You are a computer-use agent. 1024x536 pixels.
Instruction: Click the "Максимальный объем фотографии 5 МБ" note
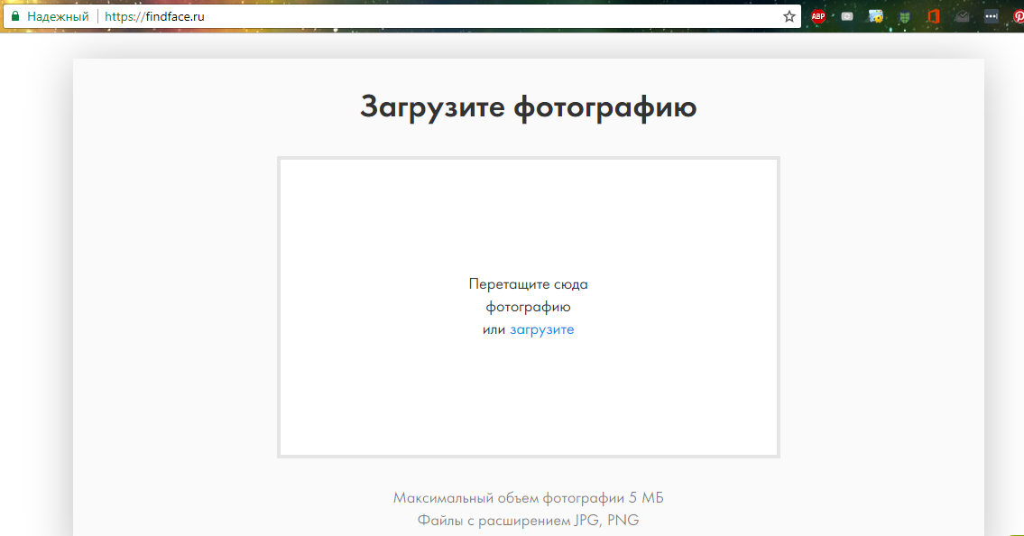pyautogui.click(x=528, y=497)
